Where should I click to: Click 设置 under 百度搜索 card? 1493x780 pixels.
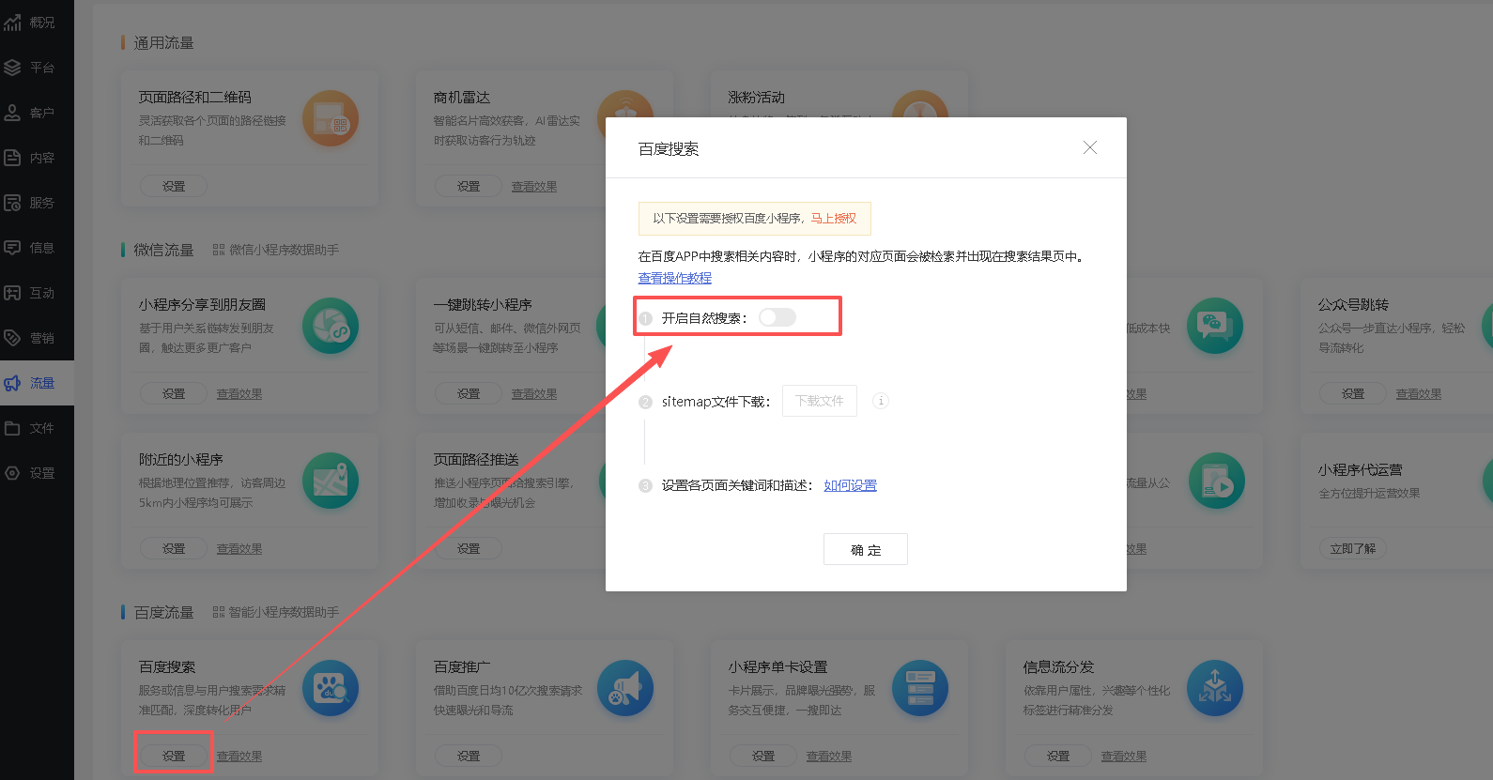(174, 756)
